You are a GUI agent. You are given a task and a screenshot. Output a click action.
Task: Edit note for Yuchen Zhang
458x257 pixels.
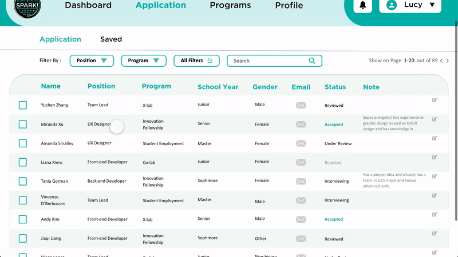point(435,101)
